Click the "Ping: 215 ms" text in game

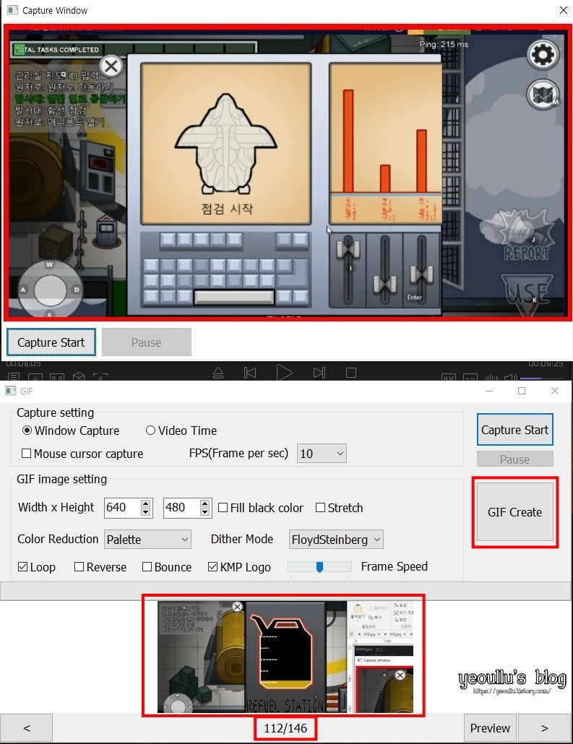click(x=444, y=44)
